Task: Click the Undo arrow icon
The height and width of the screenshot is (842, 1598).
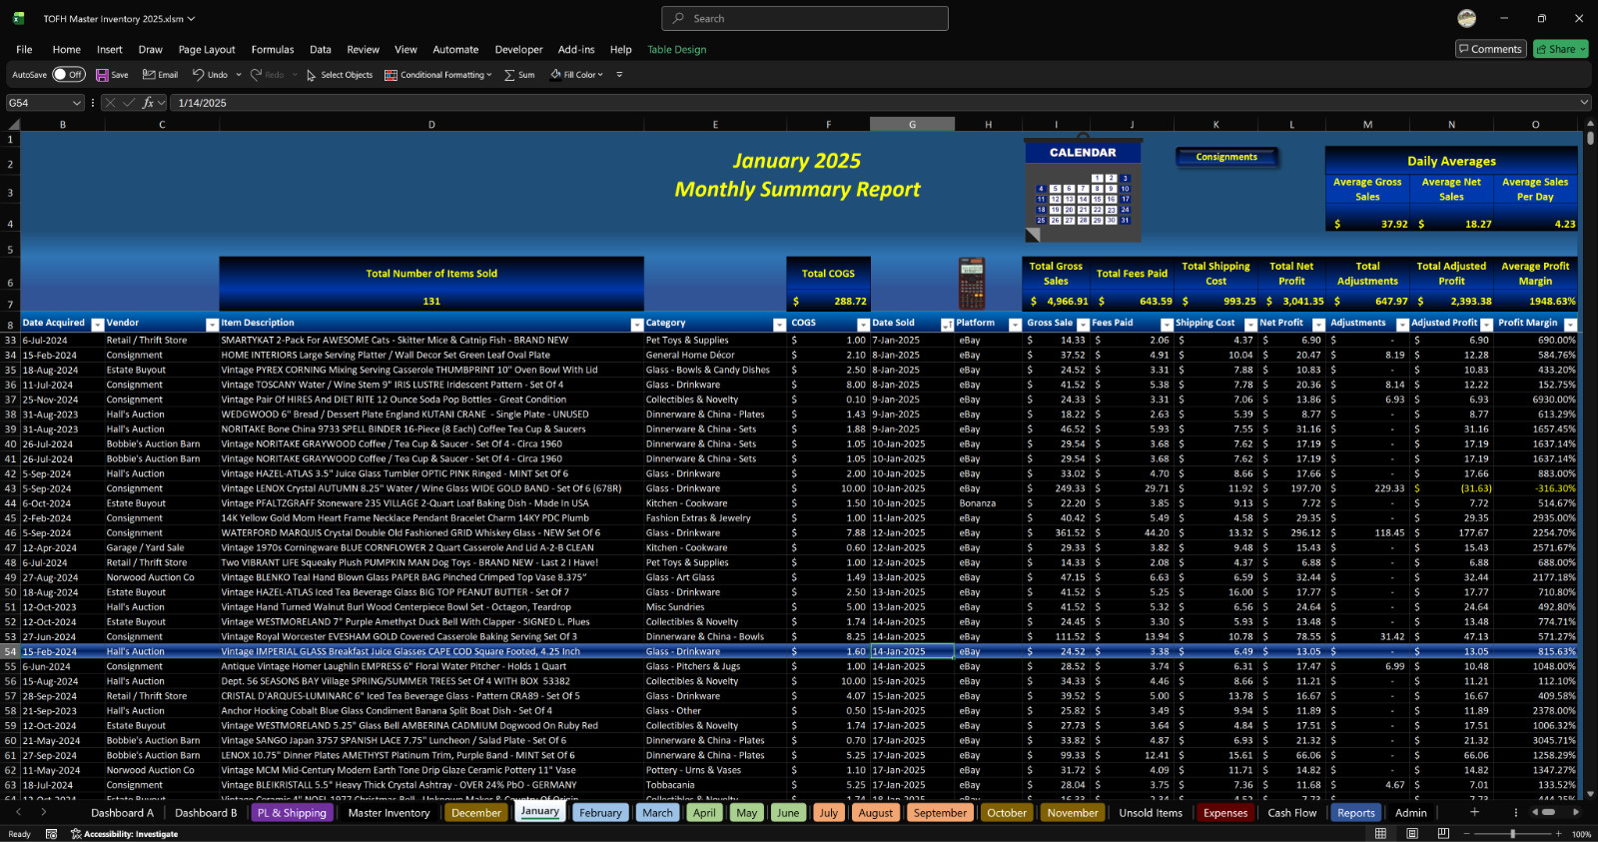Action: [199, 75]
